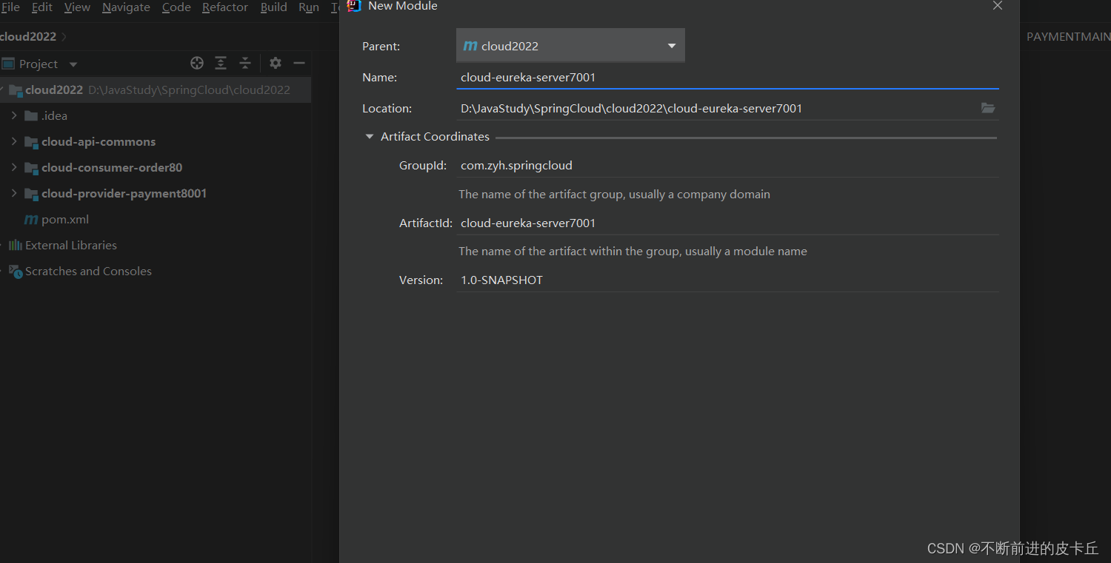Expand the .idea folder node
Image resolution: width=1111 pixels, height=563 pixels.
[x=14, y=116]
